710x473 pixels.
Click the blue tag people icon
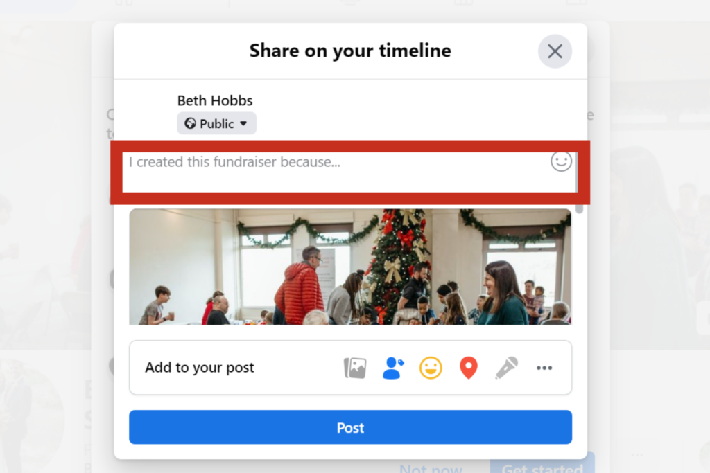[393, 368]
